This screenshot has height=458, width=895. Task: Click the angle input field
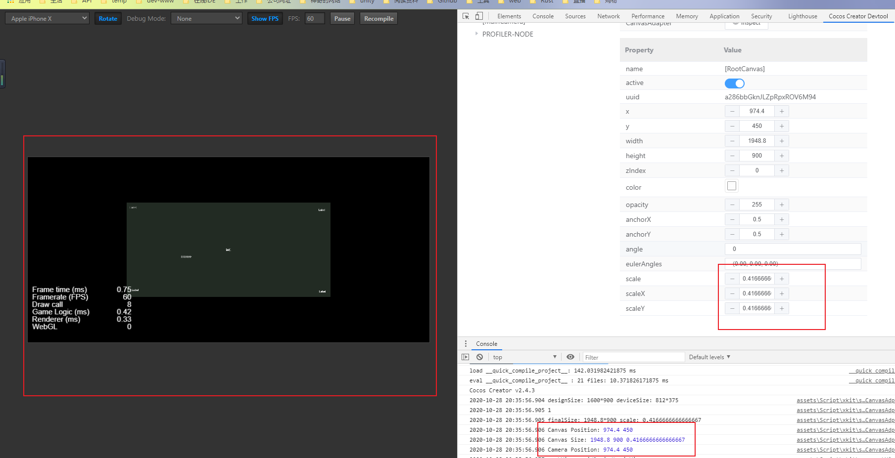pos(793,249)
